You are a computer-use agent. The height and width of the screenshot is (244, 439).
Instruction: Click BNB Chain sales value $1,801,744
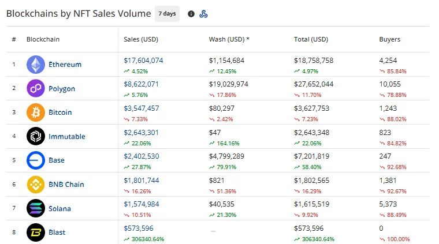pyautogui.click(x=142, y=181)
